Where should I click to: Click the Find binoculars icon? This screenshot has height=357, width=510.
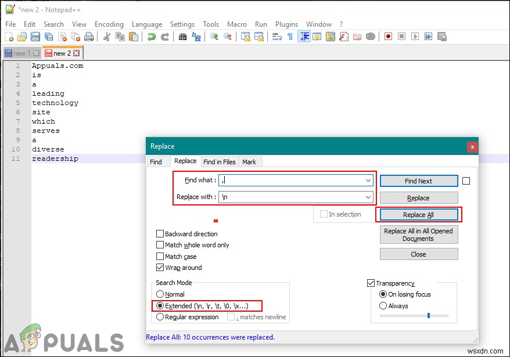tap(183, 36)
